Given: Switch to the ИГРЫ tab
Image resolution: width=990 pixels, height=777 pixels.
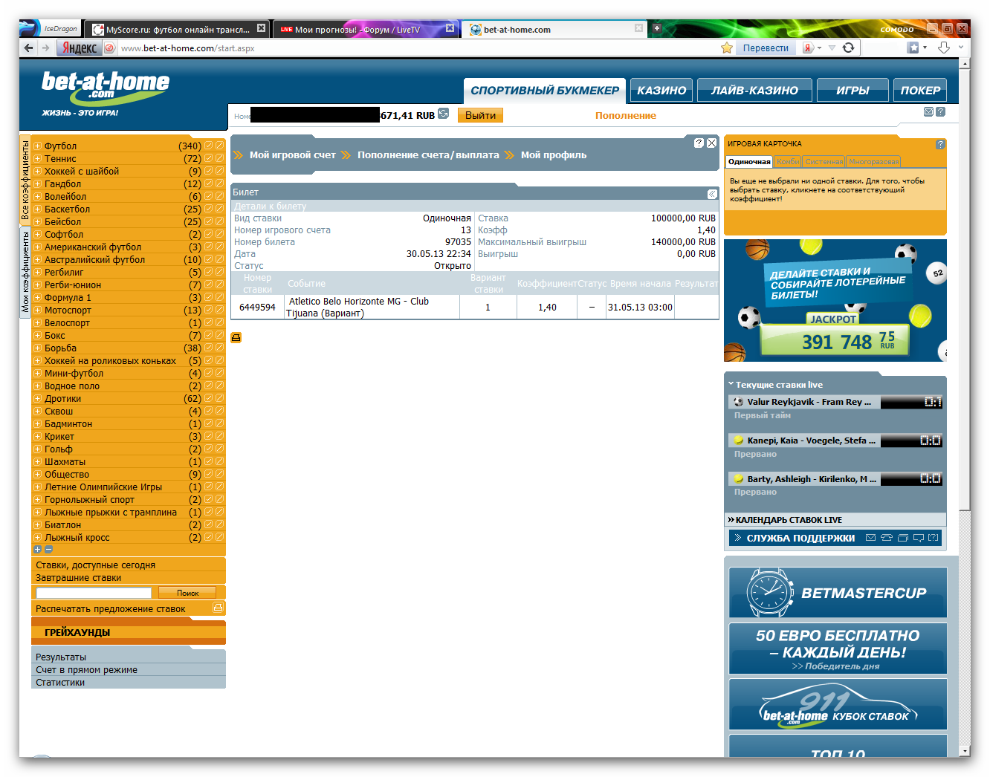Looking at the screenshot, I should [852, 90].
